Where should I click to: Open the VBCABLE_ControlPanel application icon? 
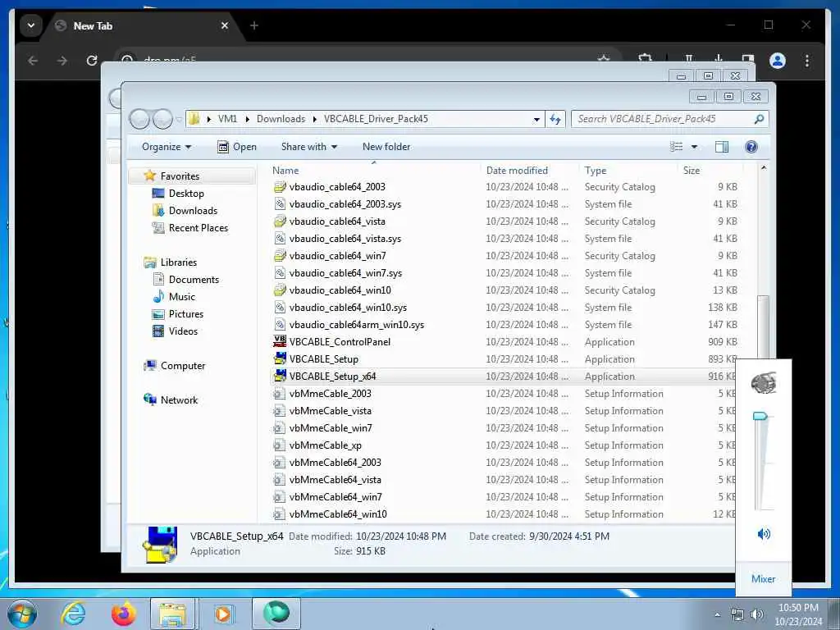point(280,342)
